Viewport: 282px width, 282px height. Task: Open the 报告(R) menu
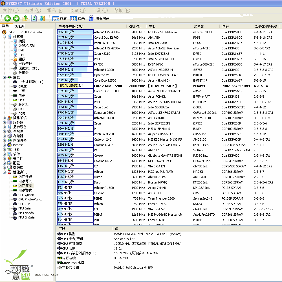point(55,11)
